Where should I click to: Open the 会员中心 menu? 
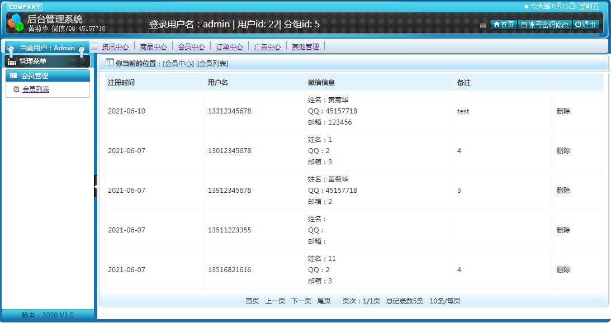191,47
